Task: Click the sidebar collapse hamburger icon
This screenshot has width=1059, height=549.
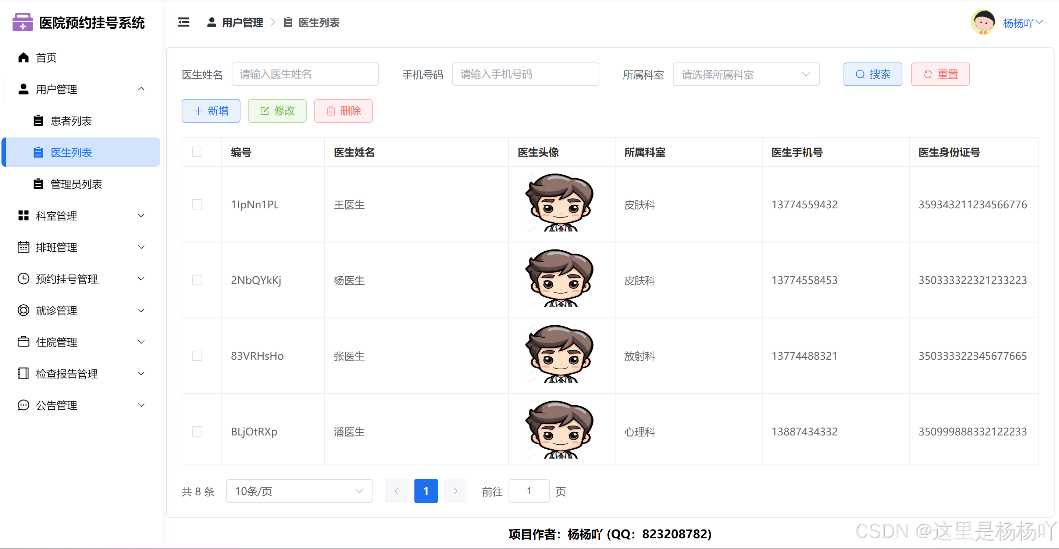Action: 184,23
